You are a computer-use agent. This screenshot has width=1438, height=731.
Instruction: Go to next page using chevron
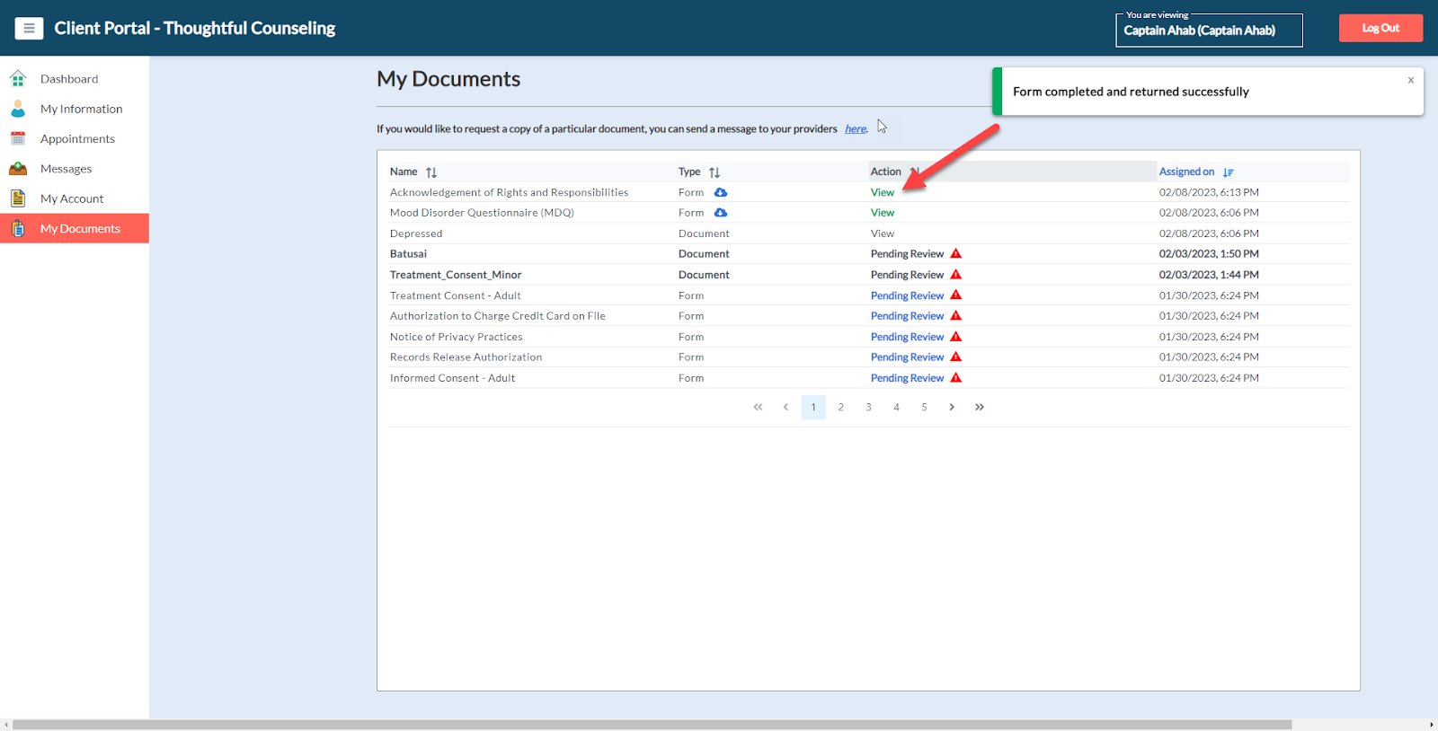(x=952, y=408)
